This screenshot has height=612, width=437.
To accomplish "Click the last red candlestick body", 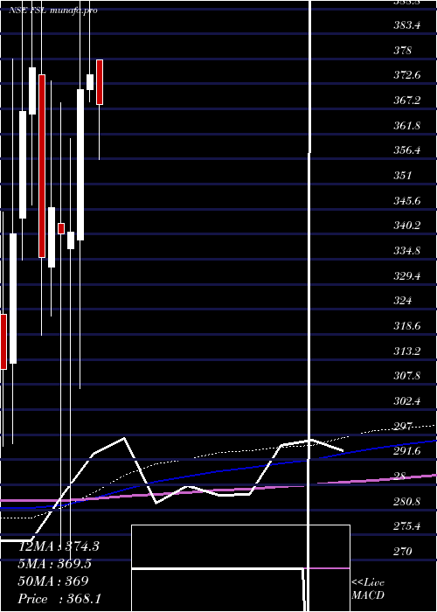I will [x=100, y=82].
